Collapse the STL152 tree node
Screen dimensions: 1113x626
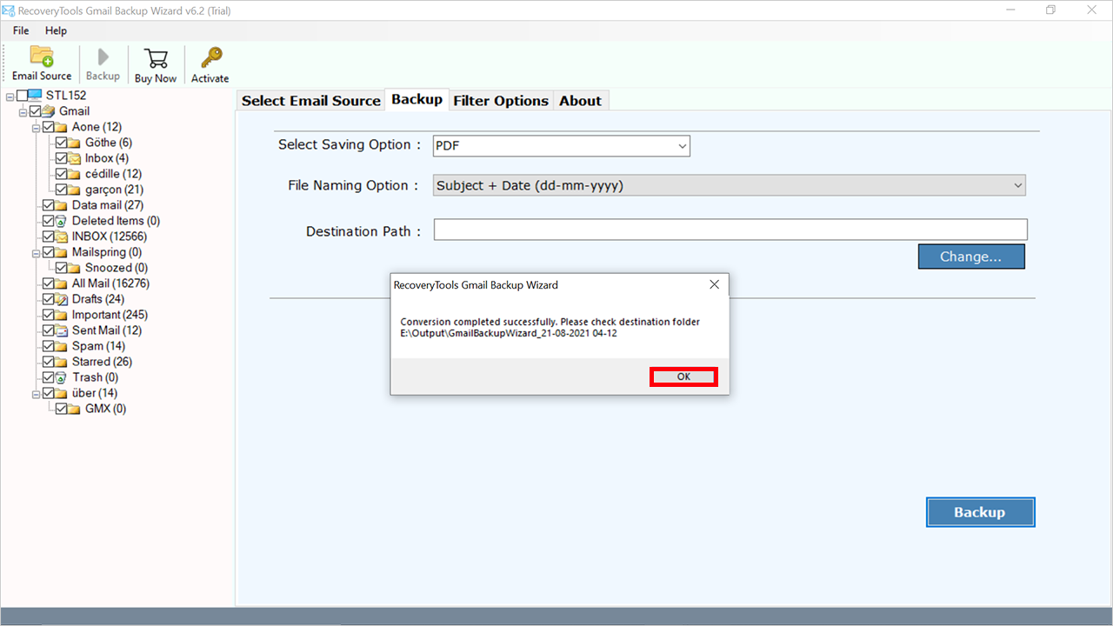coord(10,96)
